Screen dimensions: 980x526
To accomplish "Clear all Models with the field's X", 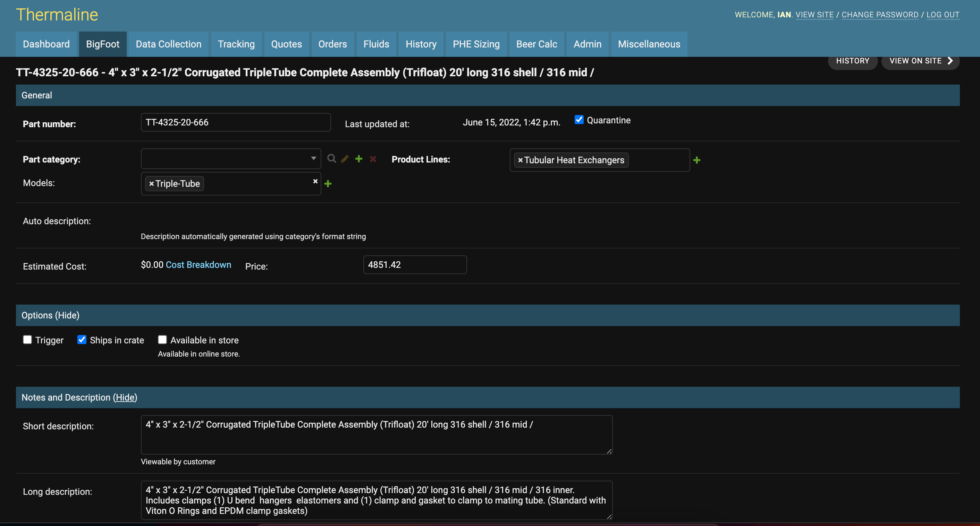I will pyautogui.click(x=315, y=181).
